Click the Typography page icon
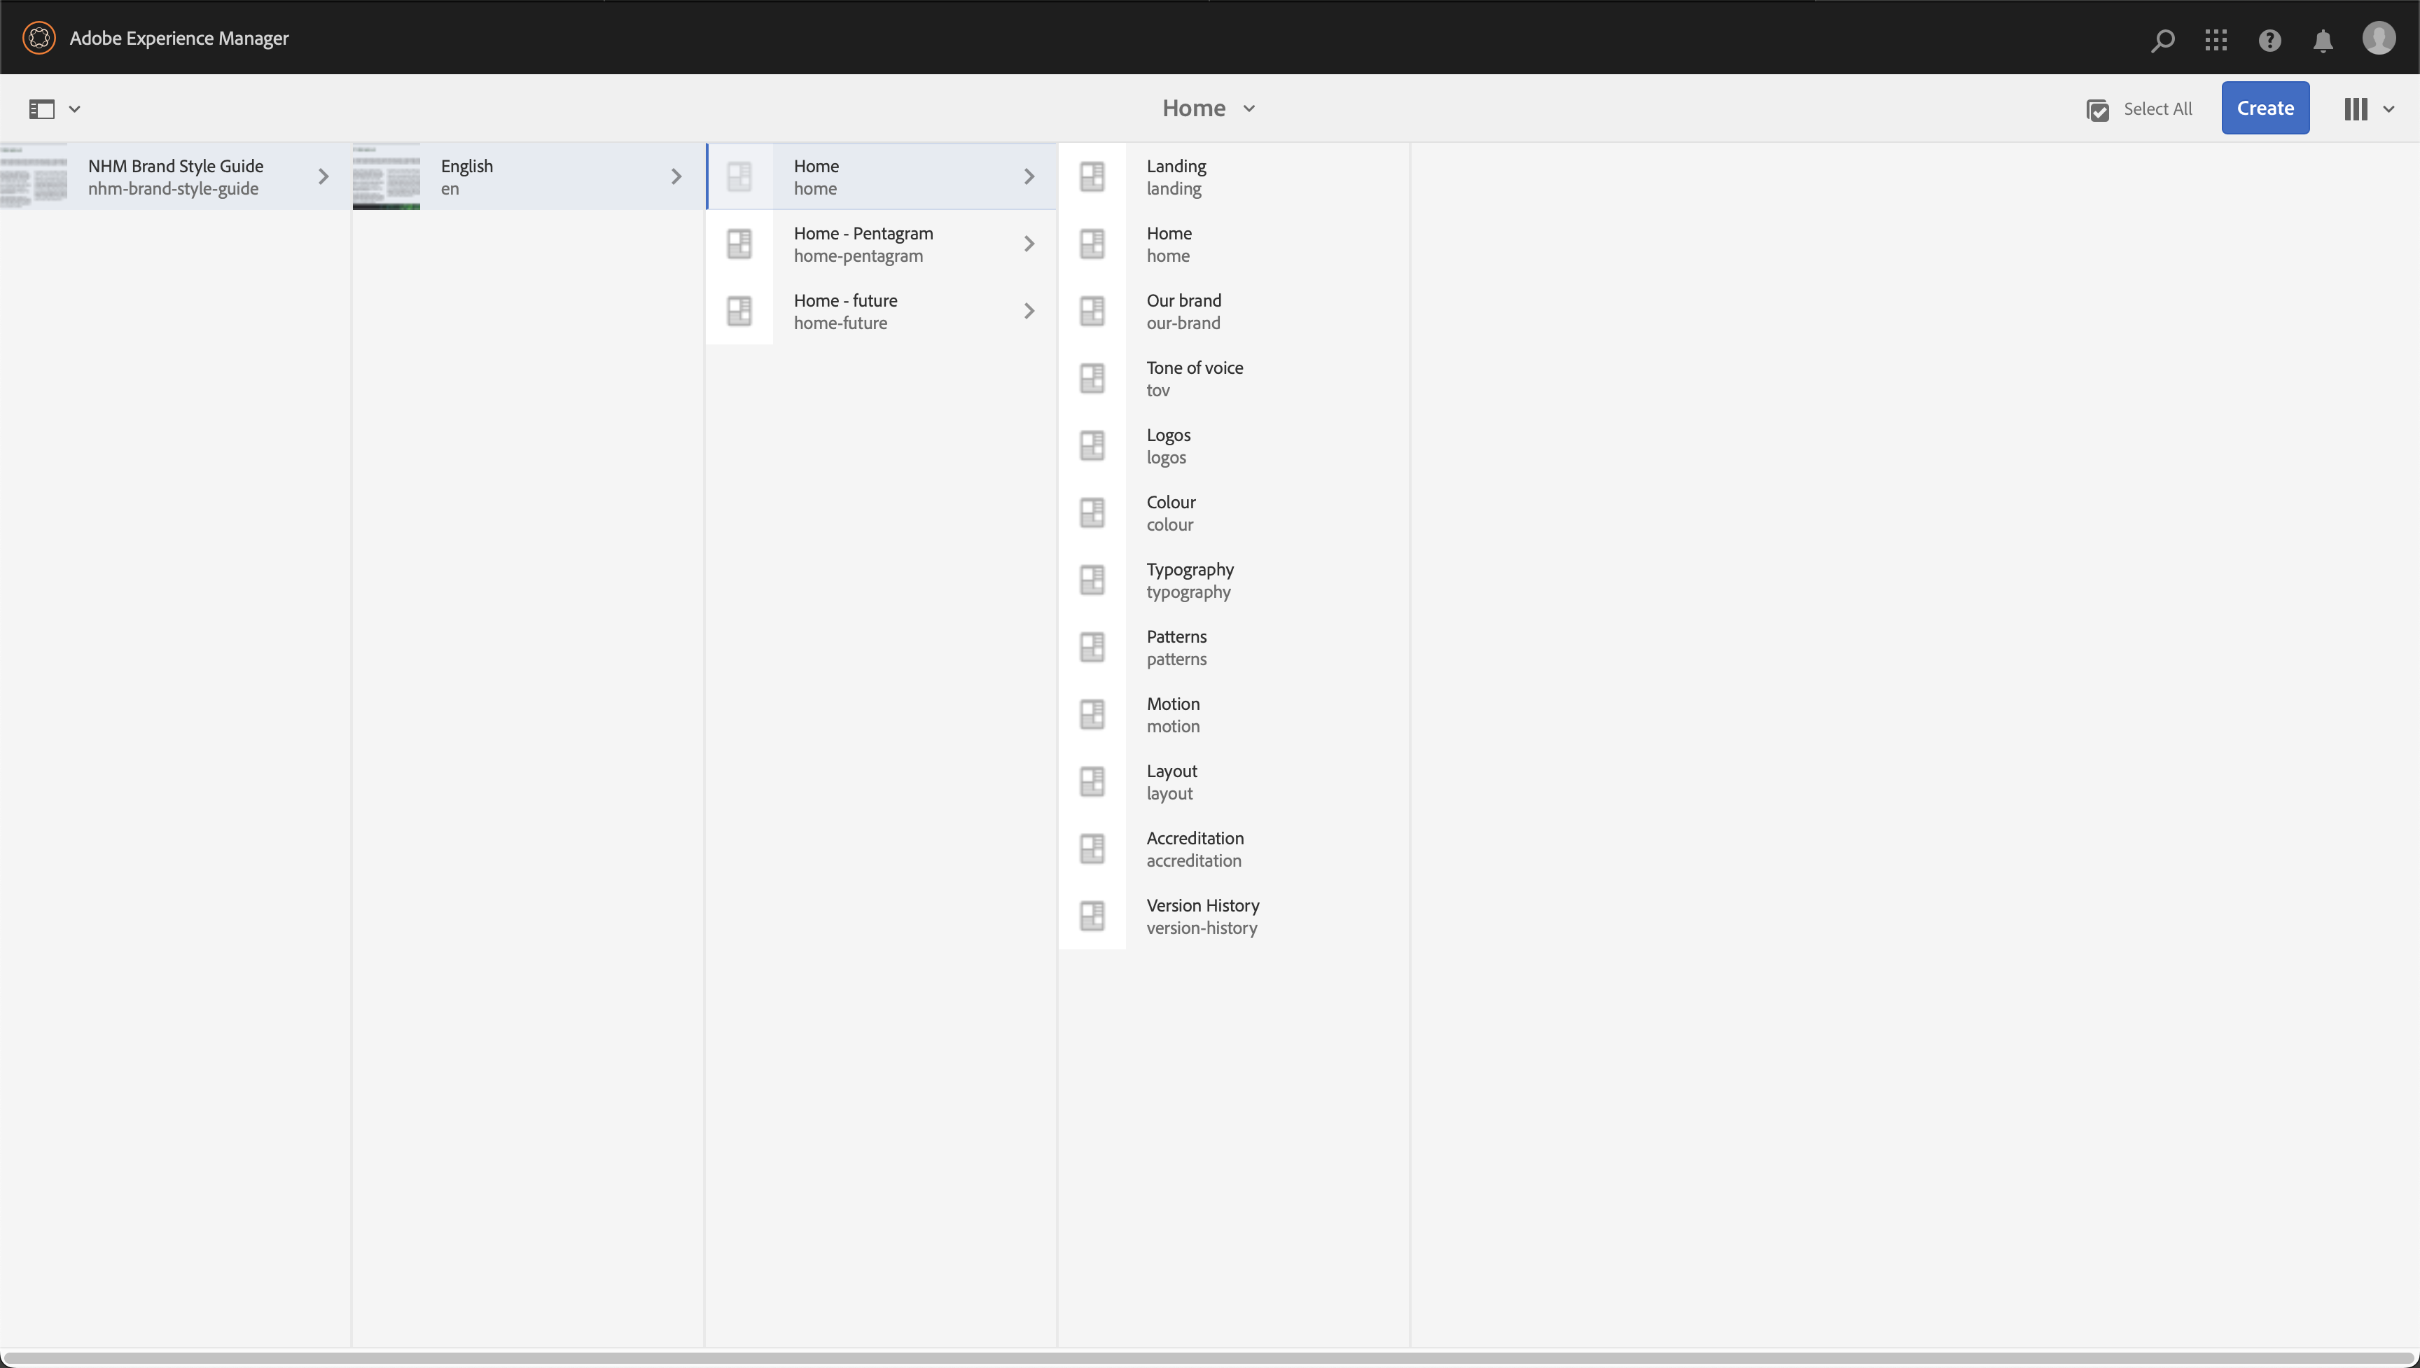Image resolution: width=2420 pixels, height=1368 pixels. pyautogui.click(x=1092, y=580)
